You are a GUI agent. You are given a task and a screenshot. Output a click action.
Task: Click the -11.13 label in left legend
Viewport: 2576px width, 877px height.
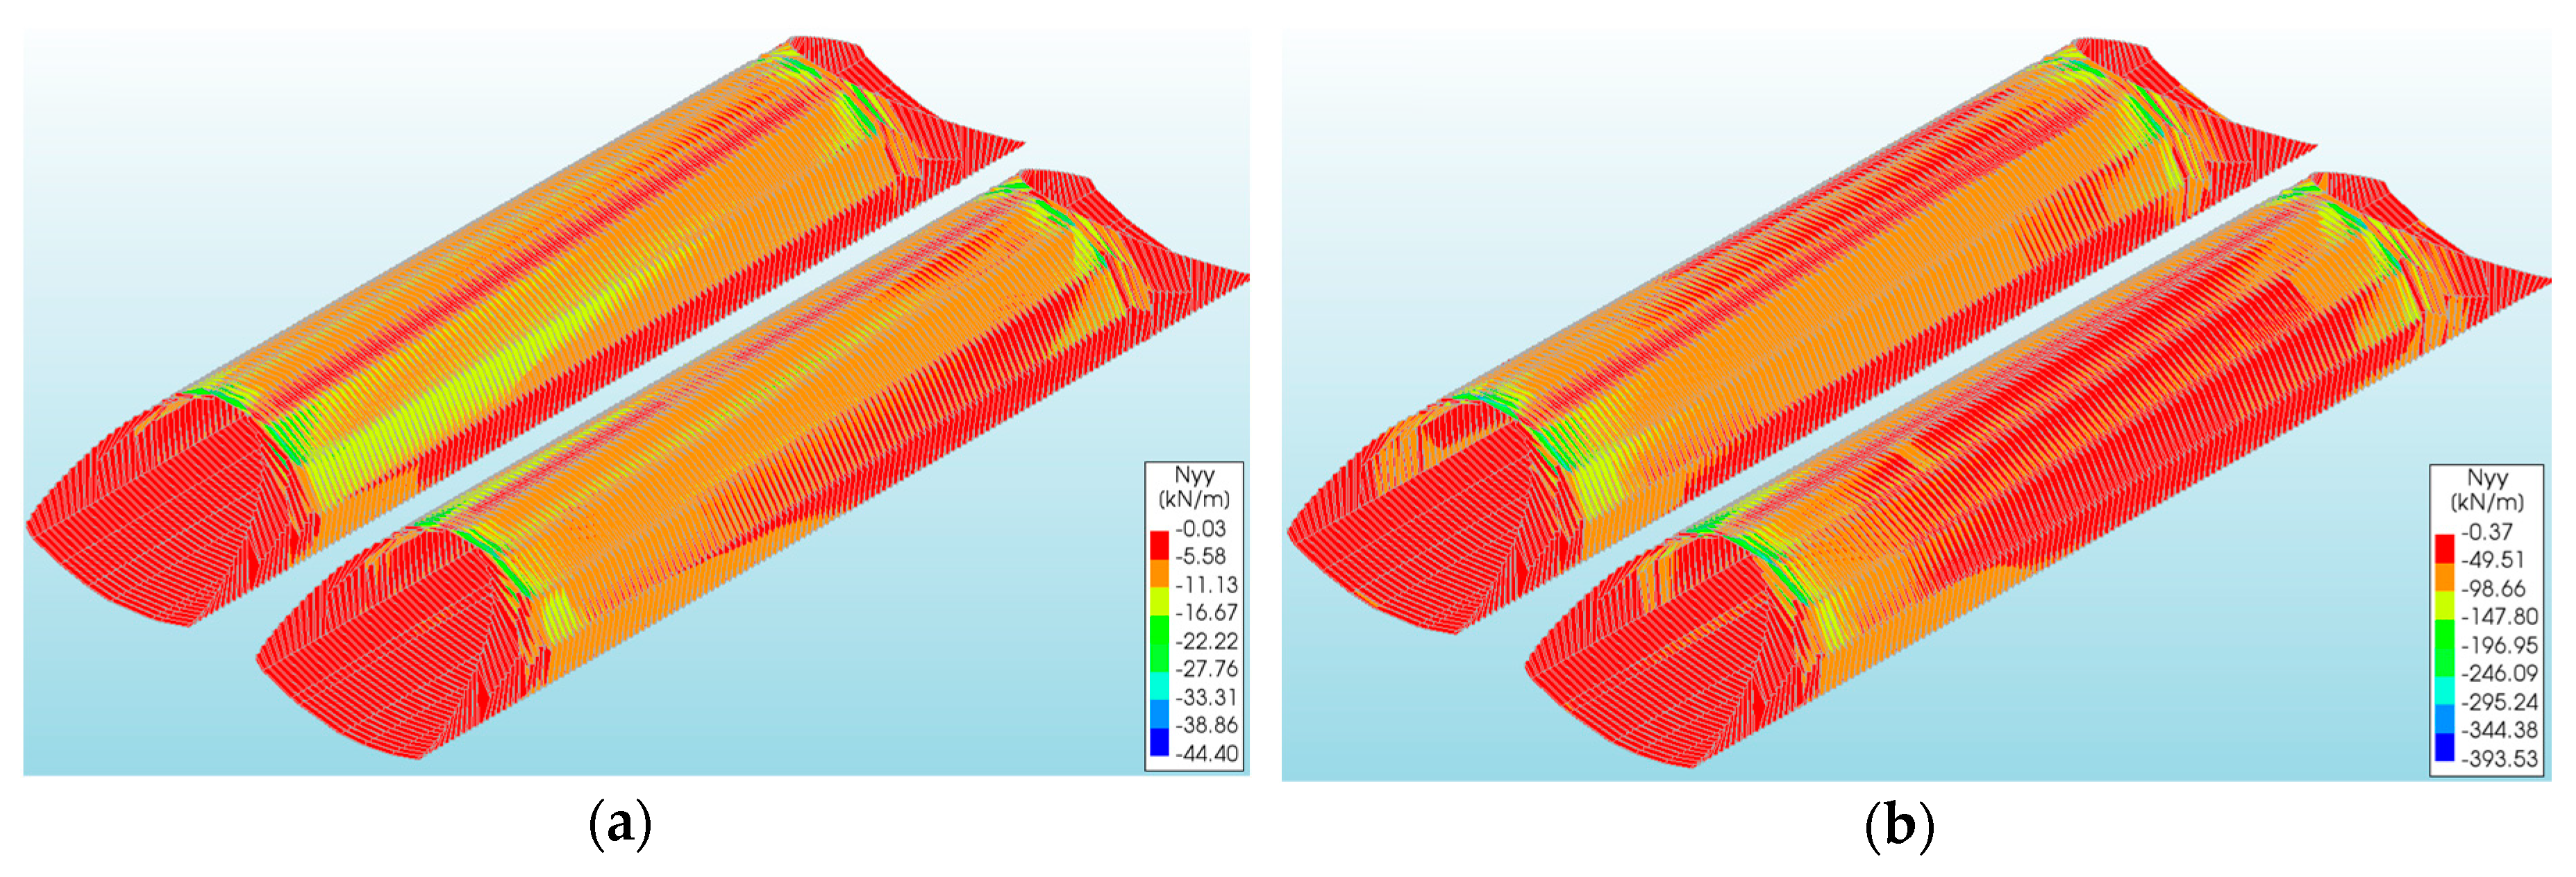pos(1206,584)
